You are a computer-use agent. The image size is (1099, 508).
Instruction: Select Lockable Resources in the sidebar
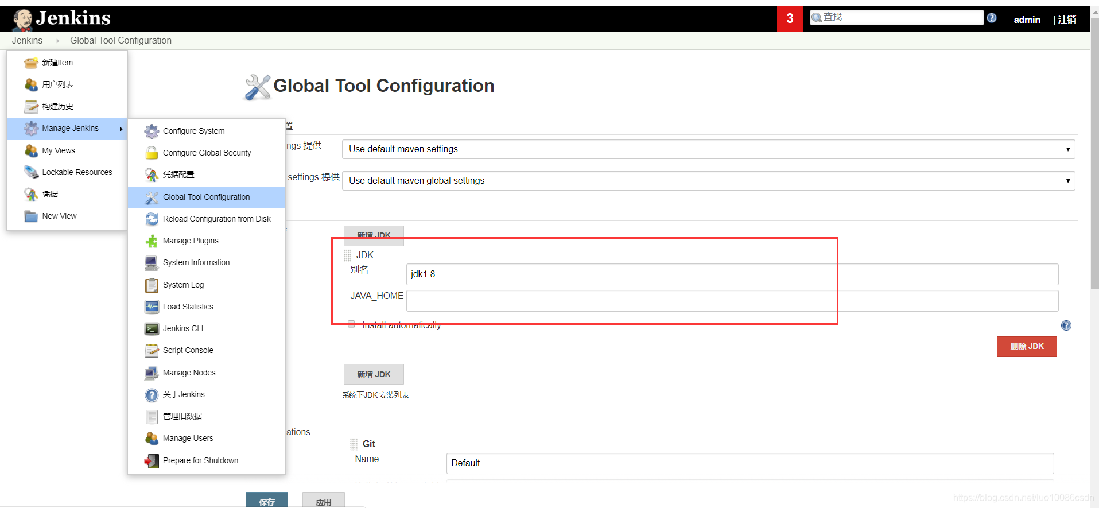(x=77, y=172)
